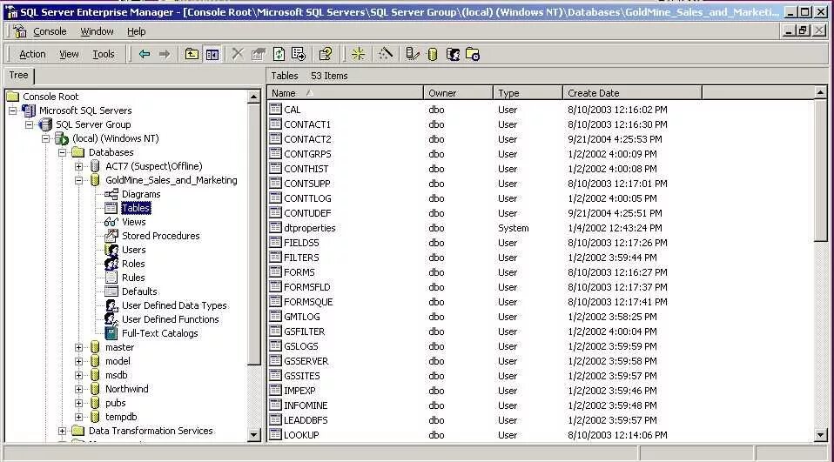
Task: Collapse the Databases folder node
Action: click(62, 152)
